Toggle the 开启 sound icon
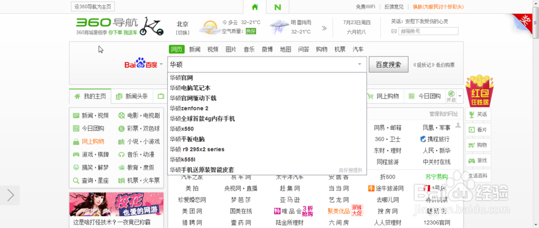This screenshot has height=228, width=539. coord(451,96)
